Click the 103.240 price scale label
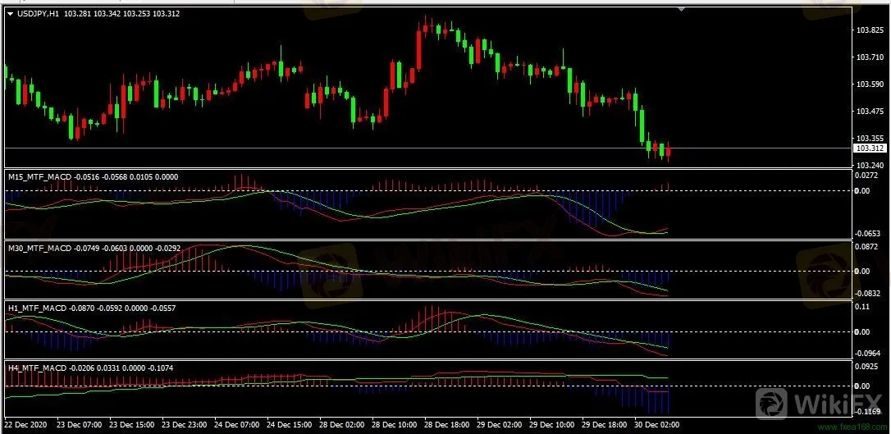Viewport: 891px width, 434px height. (869, 164)
